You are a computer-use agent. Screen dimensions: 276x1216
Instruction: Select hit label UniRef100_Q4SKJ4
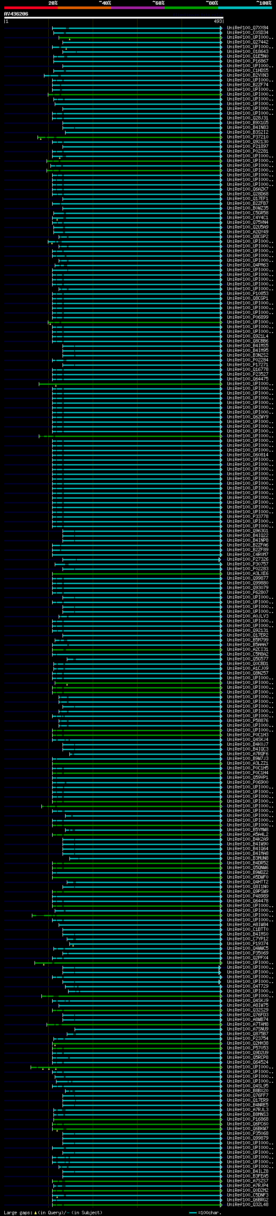tap(248, 740)
